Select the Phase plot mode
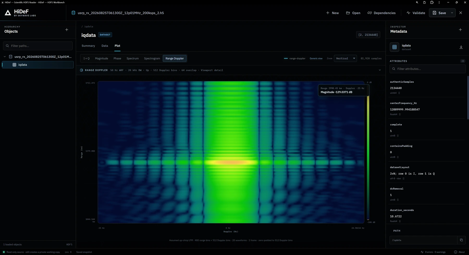The height and width of the screenshot is (255, 469). [117, 58]
